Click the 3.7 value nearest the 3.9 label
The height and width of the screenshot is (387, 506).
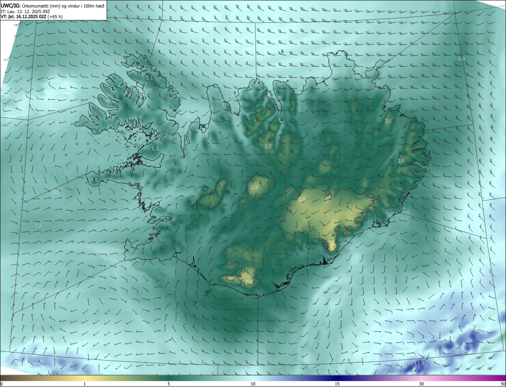(x=388, y=121)
